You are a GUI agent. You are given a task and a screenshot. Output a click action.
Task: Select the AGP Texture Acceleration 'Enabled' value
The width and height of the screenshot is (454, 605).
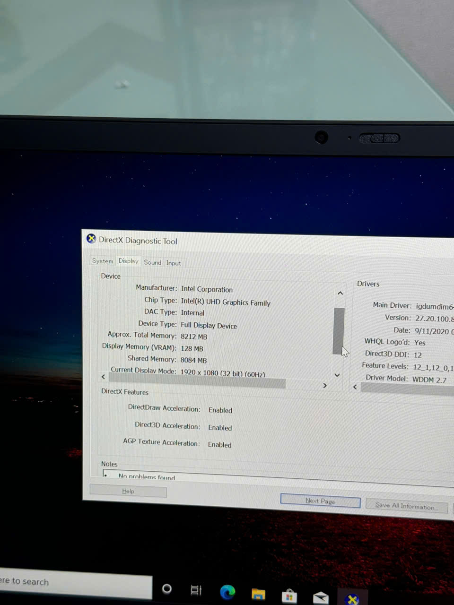220,445
